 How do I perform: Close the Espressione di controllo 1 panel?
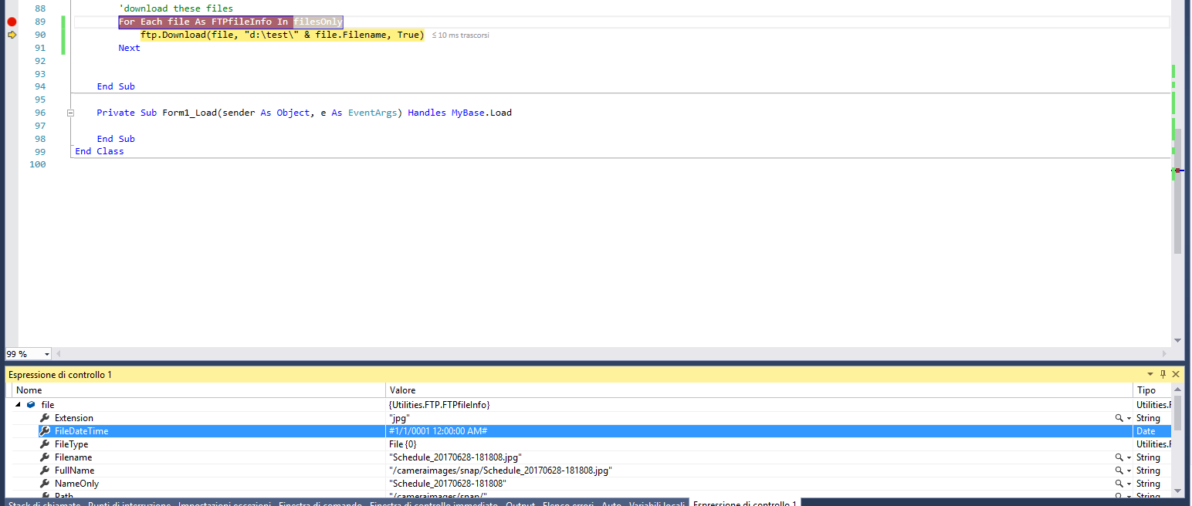coord(1176,374)
